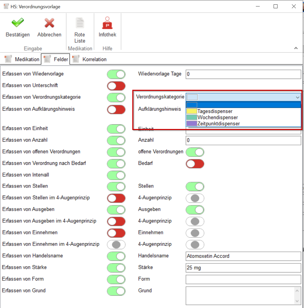Select the Wochendispenser list entry

218,117
